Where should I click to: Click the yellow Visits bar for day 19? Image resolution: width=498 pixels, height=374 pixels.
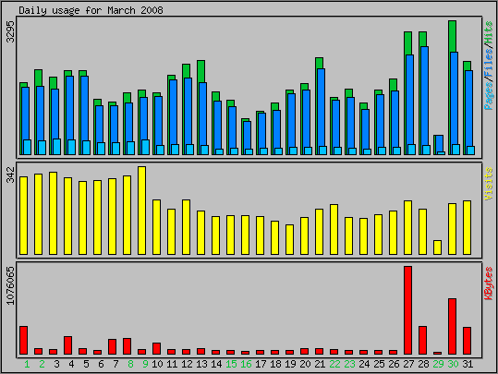pyautogui.click(x=290, y=239)
